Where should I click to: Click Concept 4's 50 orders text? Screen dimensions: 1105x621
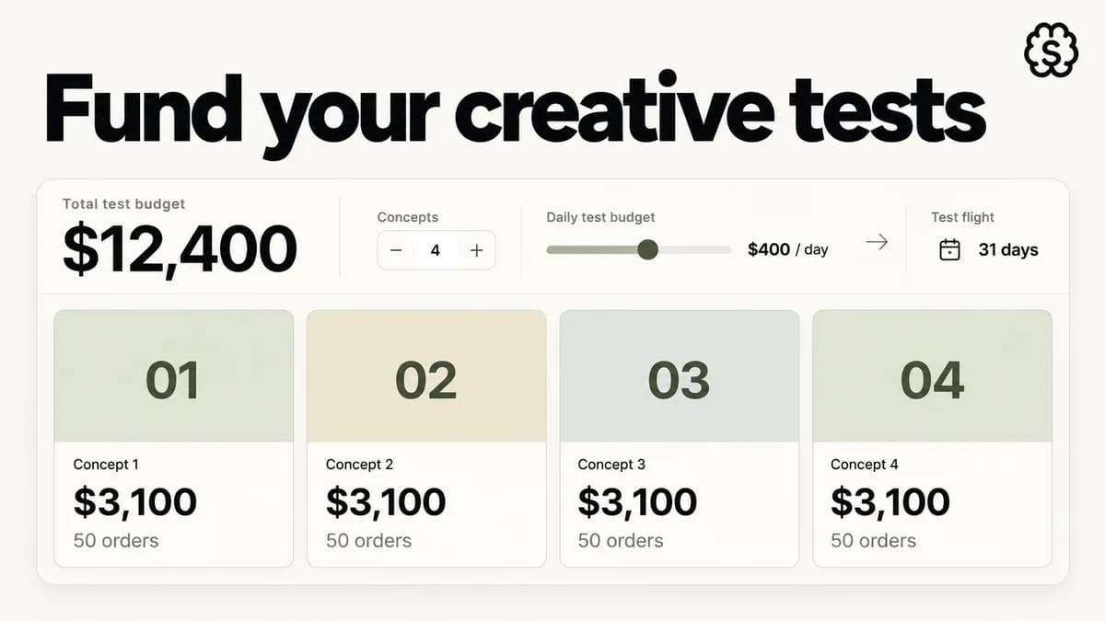pyautogui.click(x=873, y=541)
